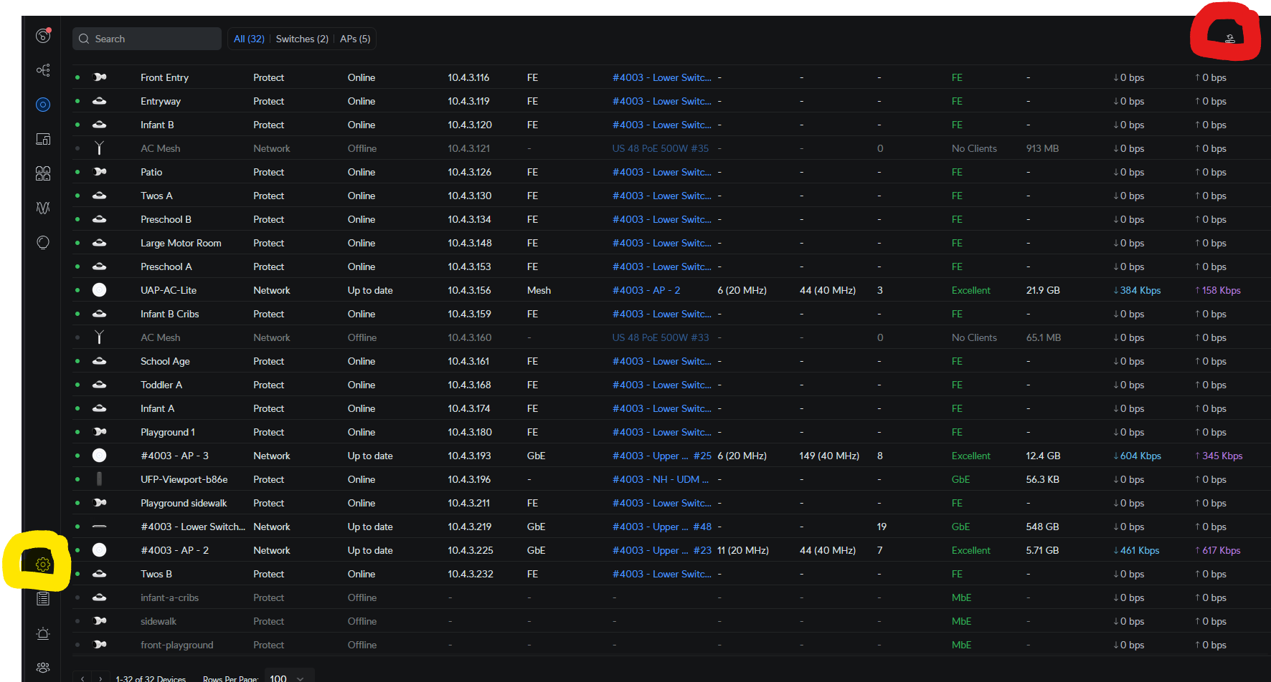Open the admins people icon in sidebar
1271x682 pixels.
point(43,668)
